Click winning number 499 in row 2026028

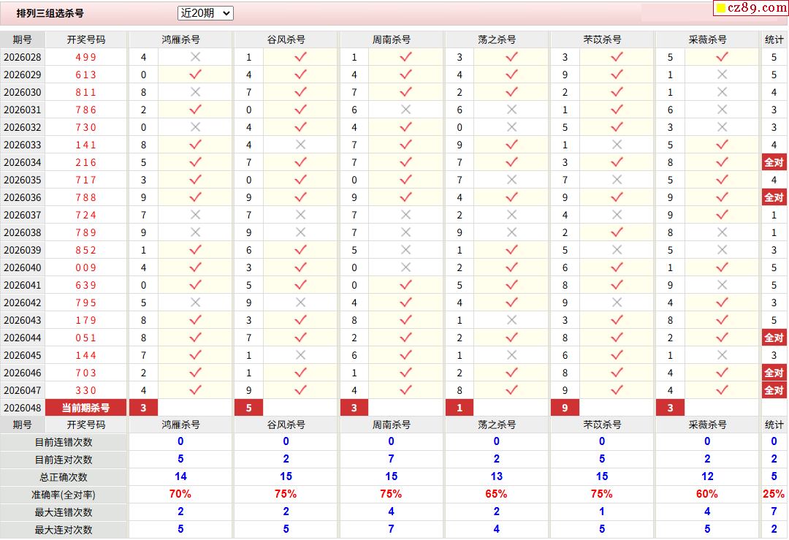pyautogui.click(x=85, y=57)
